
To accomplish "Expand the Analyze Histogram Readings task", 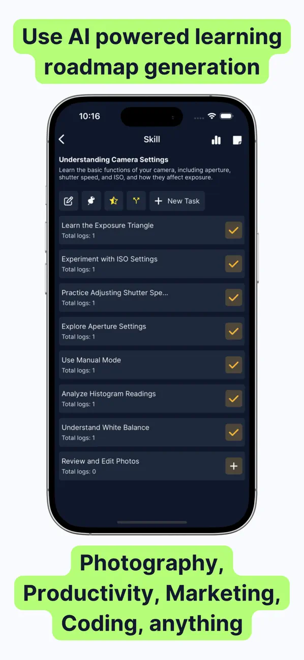I will point(127,398).
